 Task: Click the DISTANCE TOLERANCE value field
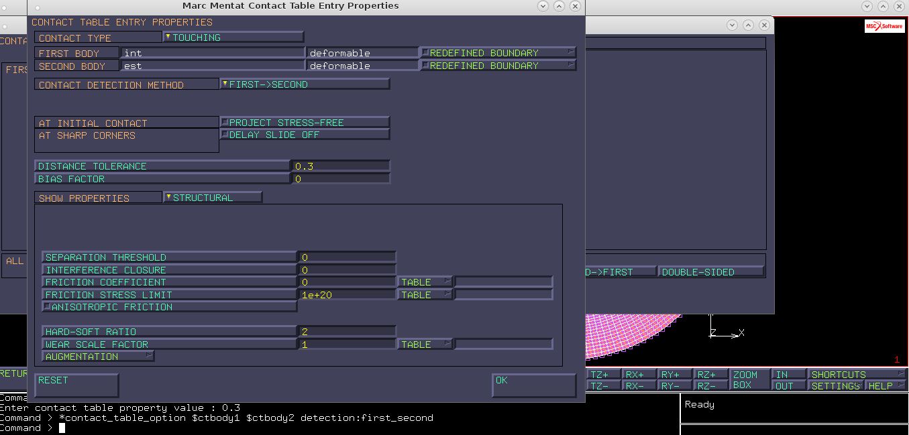pyautogui.click(x=340, y=166)
